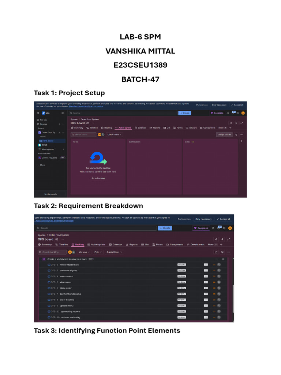Click story points badge on OFS-8 row
This screenshot has height=375, width=281.
[206, 300]
